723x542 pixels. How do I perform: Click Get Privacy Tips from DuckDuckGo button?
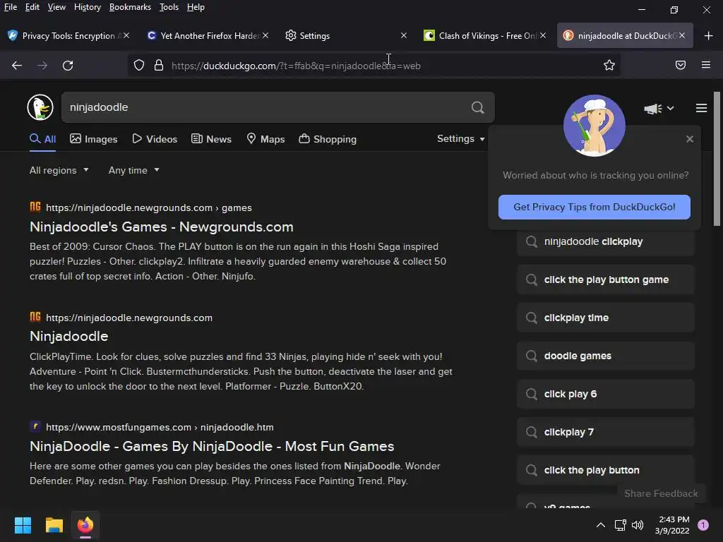594,207
